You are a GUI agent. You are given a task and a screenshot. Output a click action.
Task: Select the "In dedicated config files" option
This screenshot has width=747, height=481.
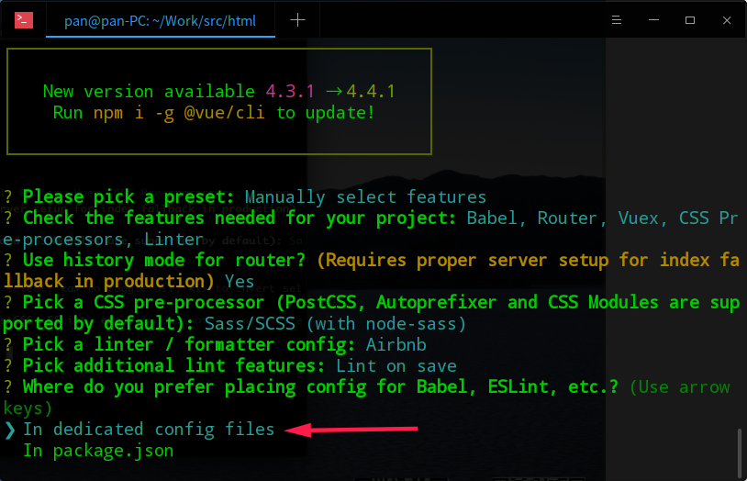pos(149,429)
